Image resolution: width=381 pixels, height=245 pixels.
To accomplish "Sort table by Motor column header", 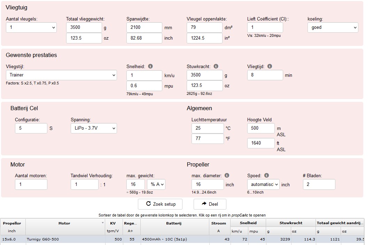I will (x=65, y=223).
